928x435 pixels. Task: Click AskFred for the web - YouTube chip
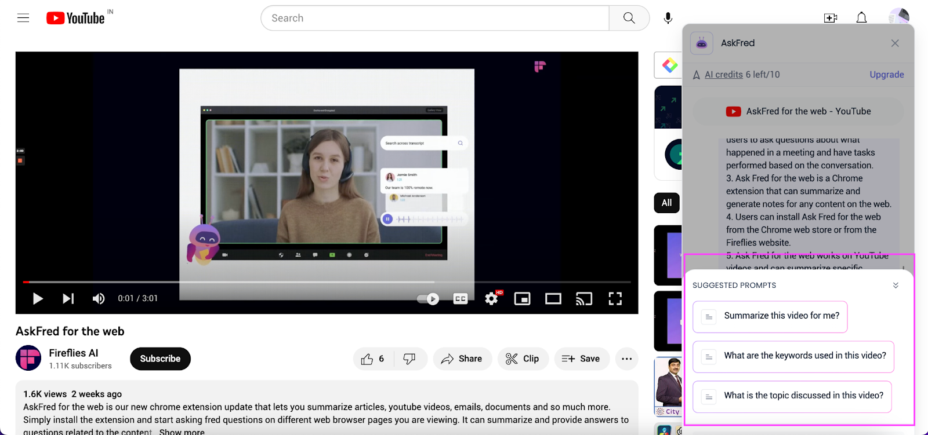pyautogui.click(x=799, y=111)
